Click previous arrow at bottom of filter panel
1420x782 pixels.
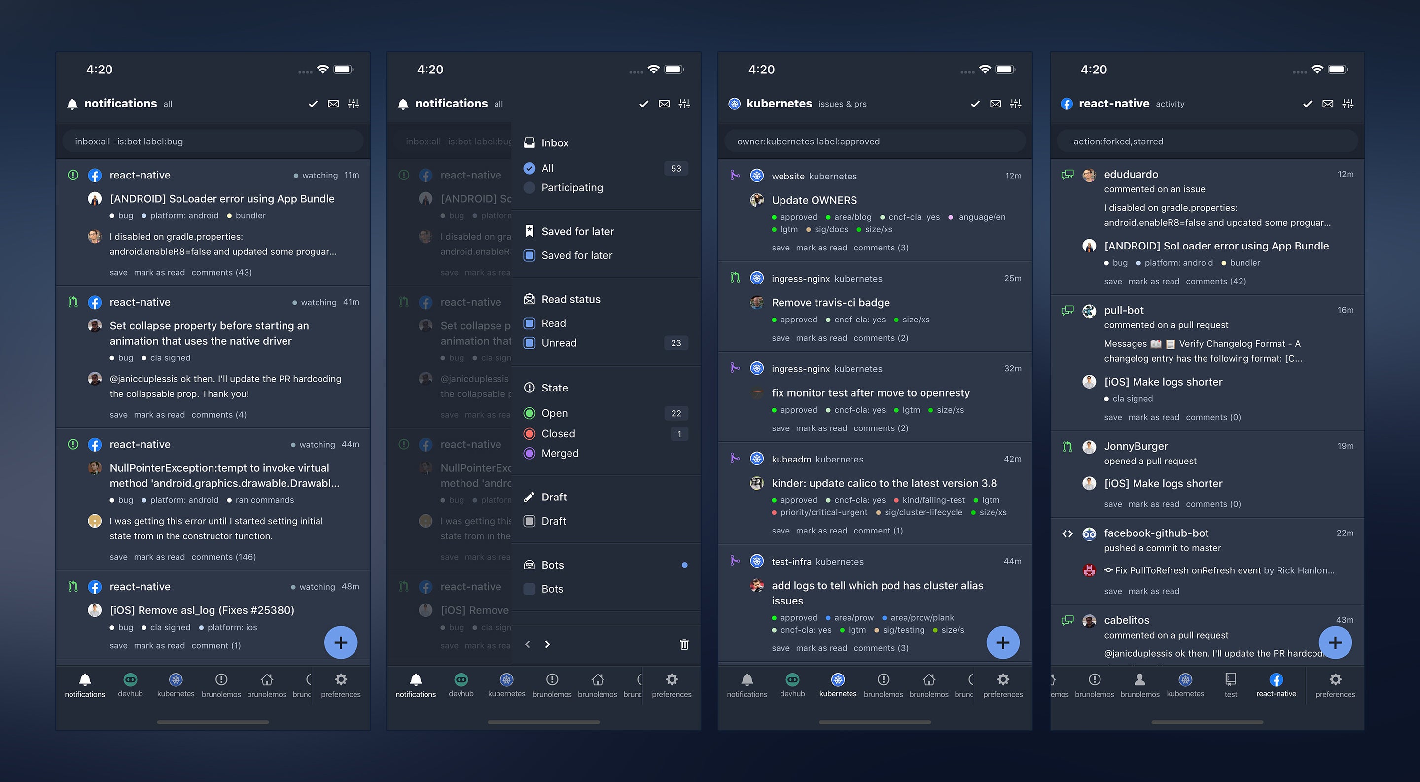[x=528, y=644]
